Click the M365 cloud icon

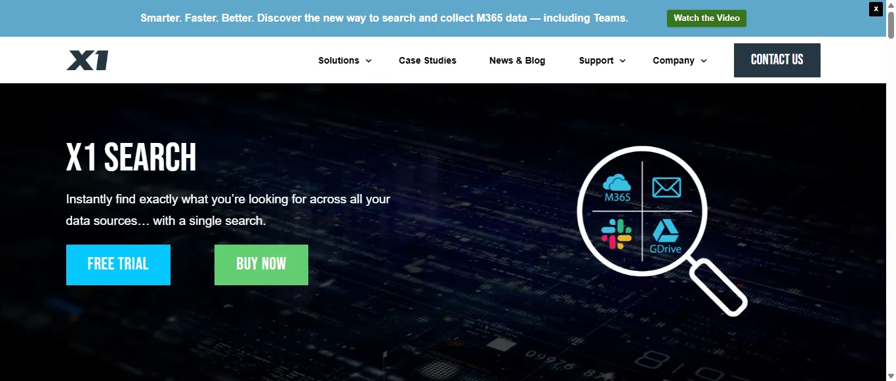click(x=617, y=186)
